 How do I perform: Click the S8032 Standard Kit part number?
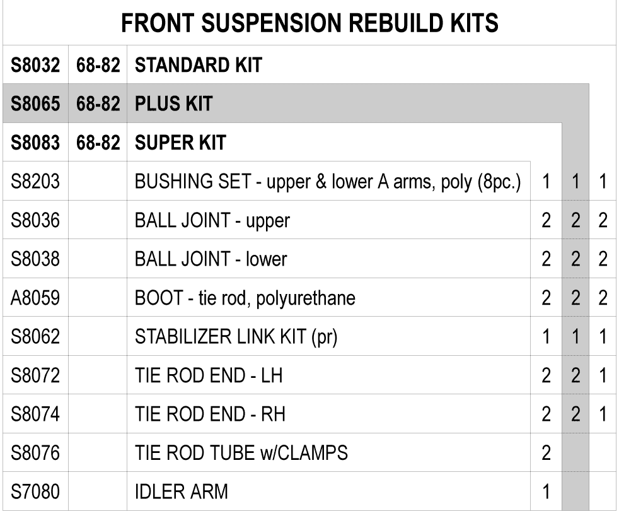coord(35,65)
